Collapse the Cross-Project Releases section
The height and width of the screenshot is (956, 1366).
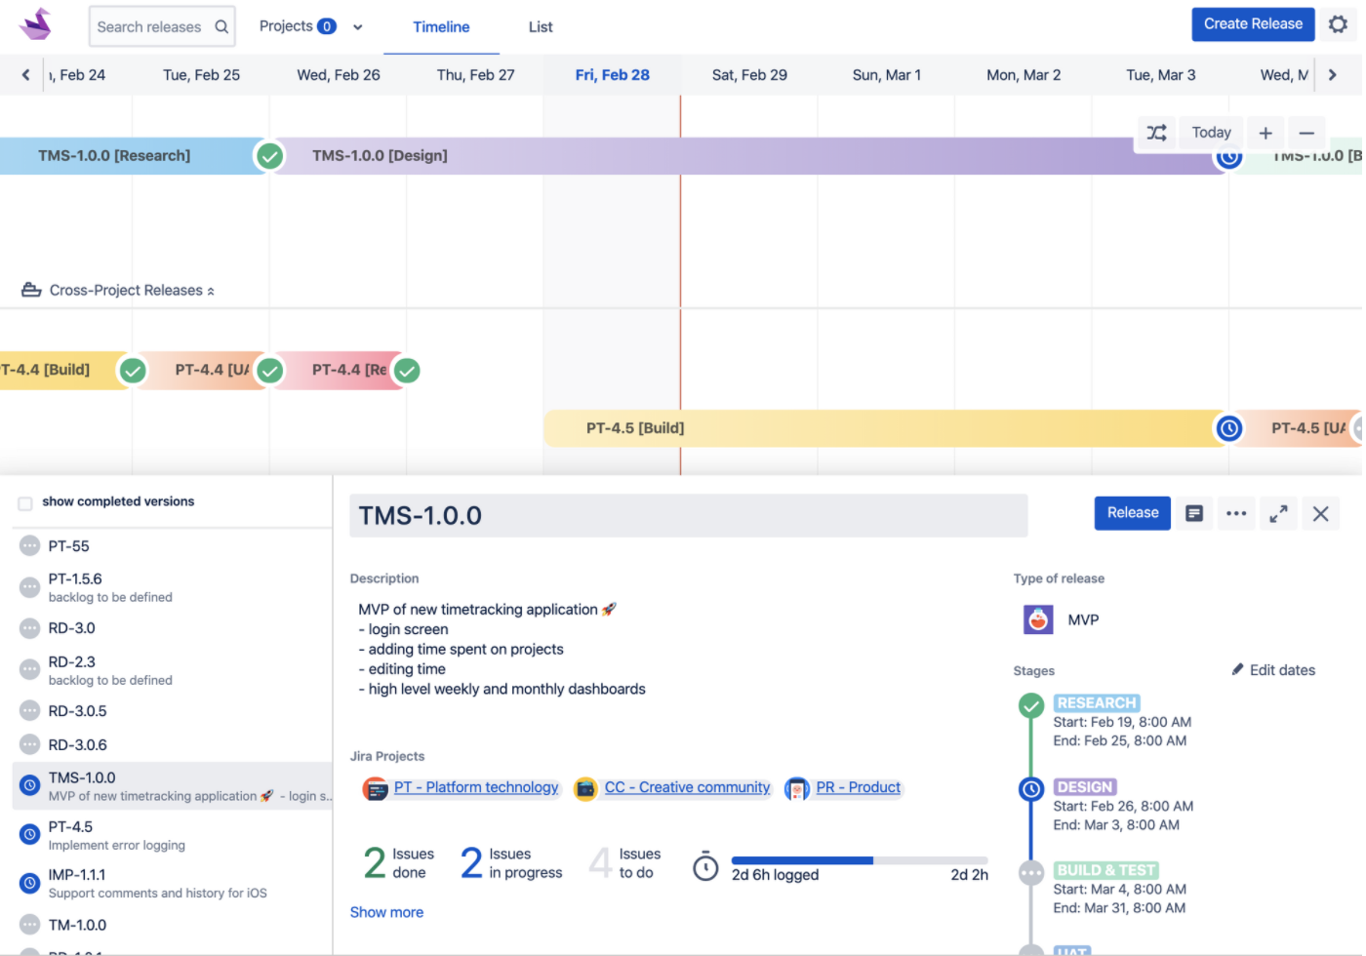click(x=210, y=290)
